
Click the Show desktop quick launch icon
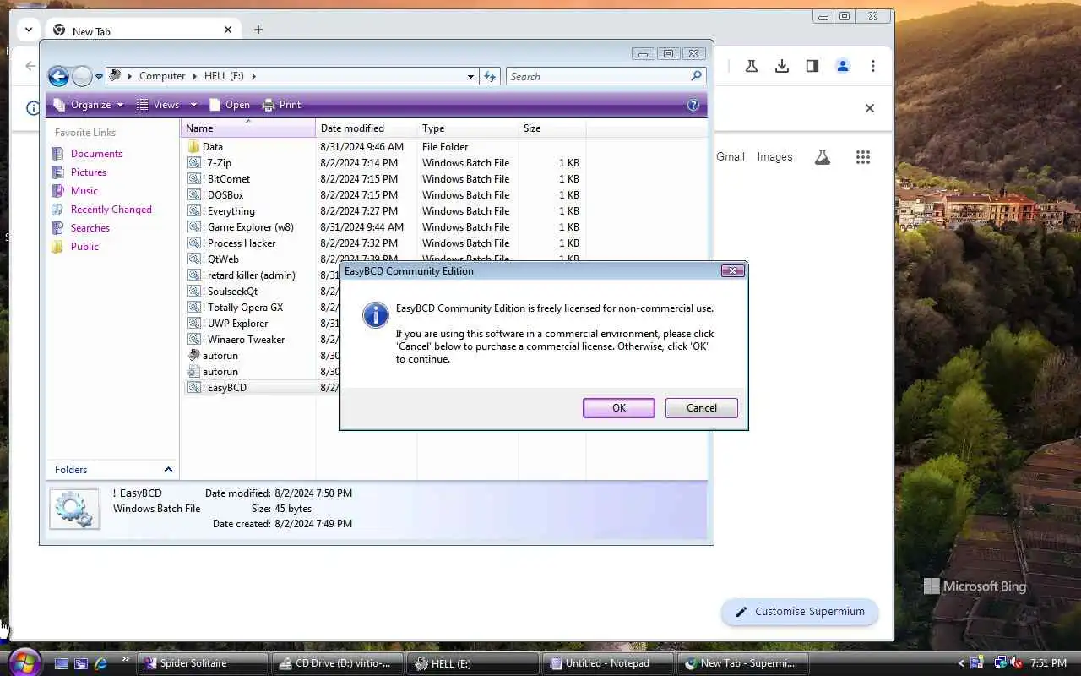tap(62, 663)
